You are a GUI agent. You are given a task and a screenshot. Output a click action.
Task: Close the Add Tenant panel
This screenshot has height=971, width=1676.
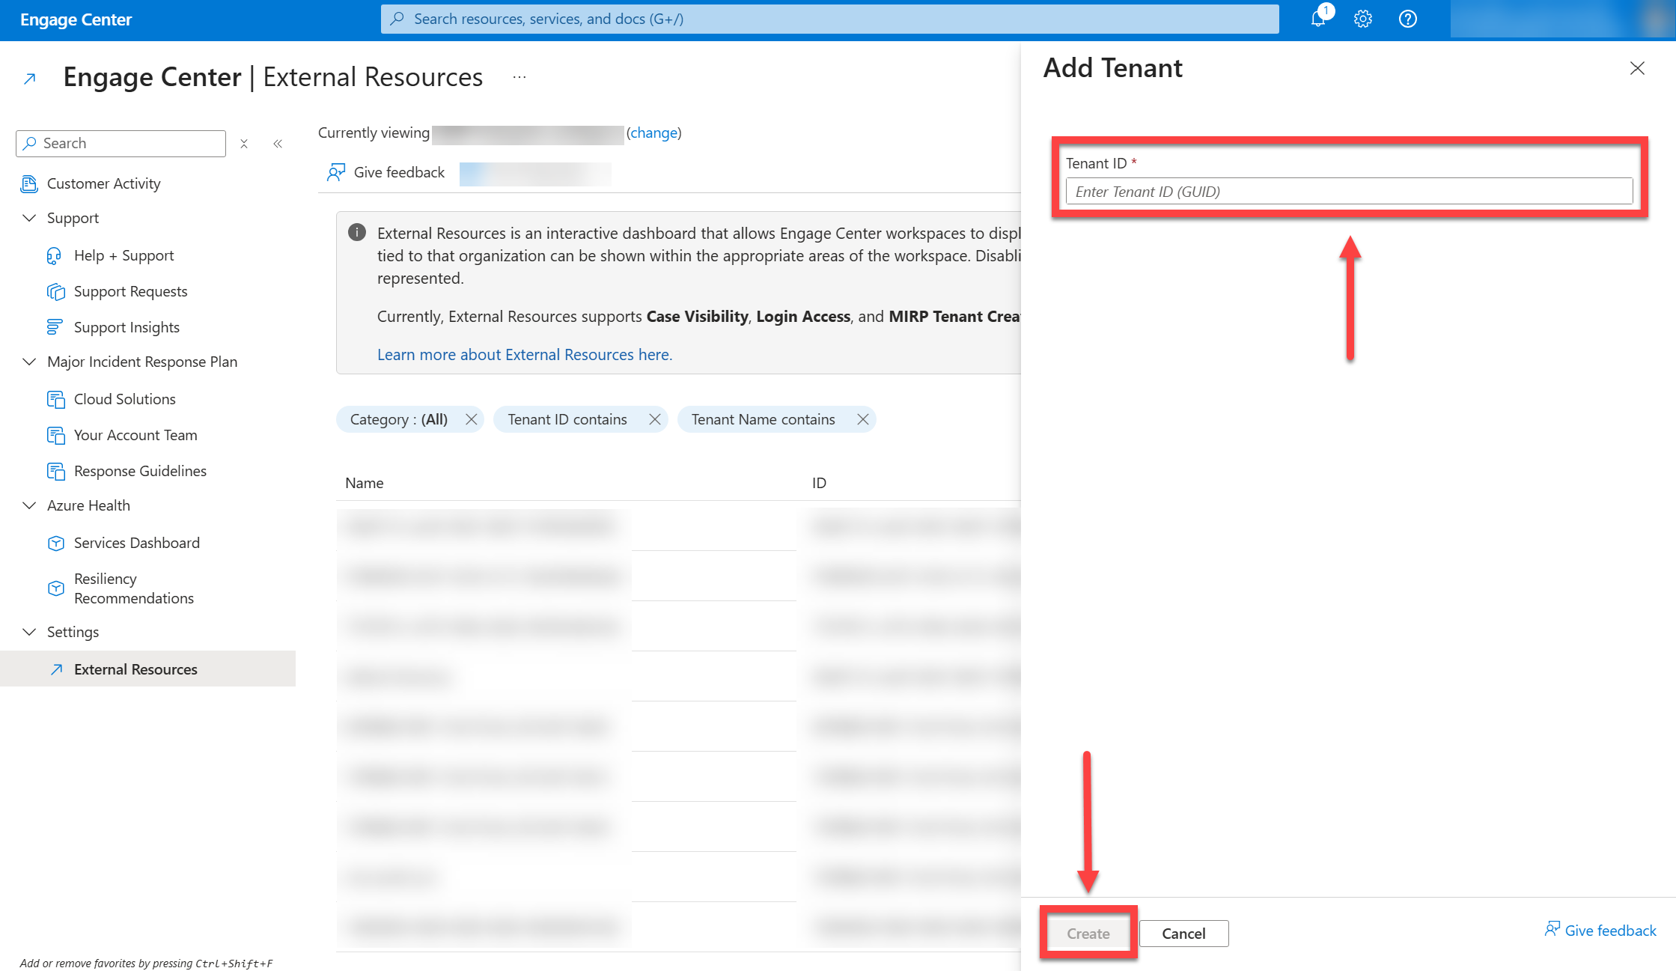pyautogui.click(x=1637, y=69)
